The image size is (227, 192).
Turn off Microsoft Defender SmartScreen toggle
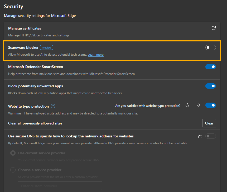point(210,67)
